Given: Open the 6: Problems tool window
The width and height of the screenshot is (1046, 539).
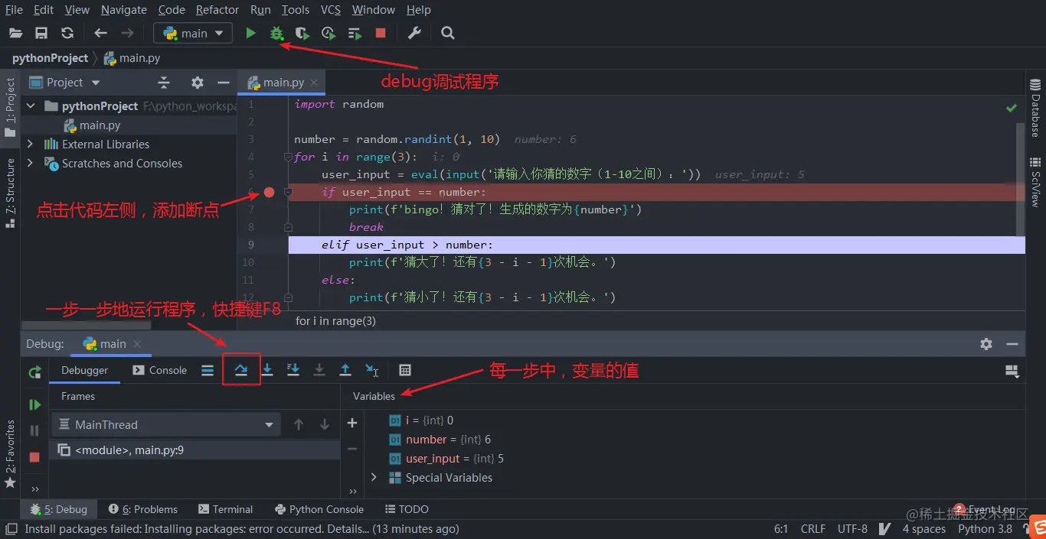Looking at the screenshot, I should pos(143,509).
